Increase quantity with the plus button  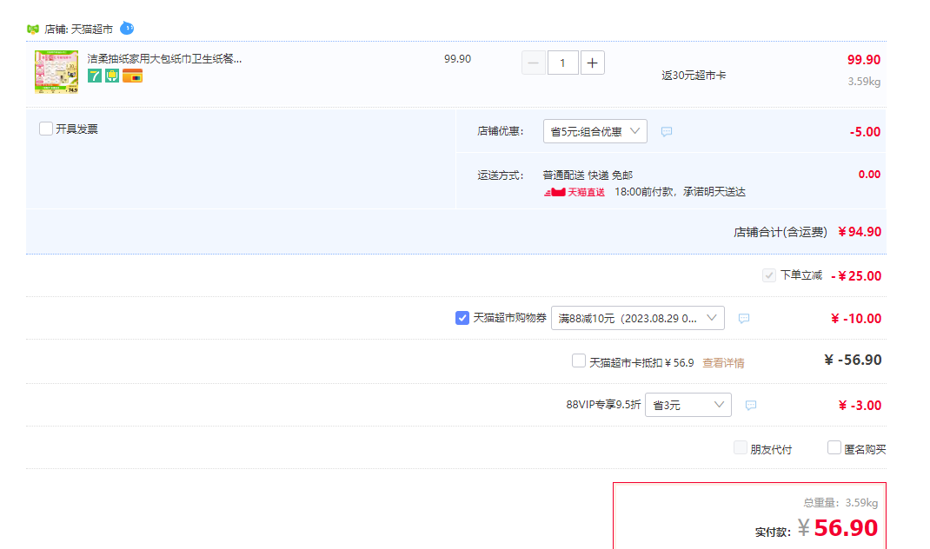(593, 63)
